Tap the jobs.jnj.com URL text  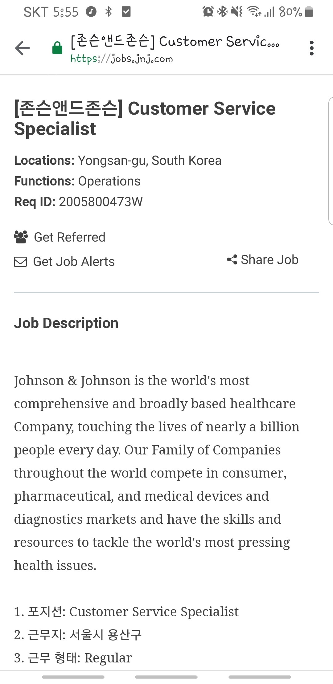tap(121, 59)
